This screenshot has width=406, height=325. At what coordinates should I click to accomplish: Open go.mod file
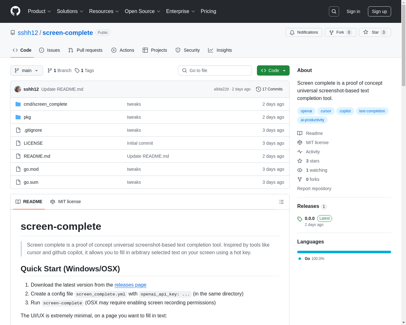pyautogui.click(x=31, y=169)
